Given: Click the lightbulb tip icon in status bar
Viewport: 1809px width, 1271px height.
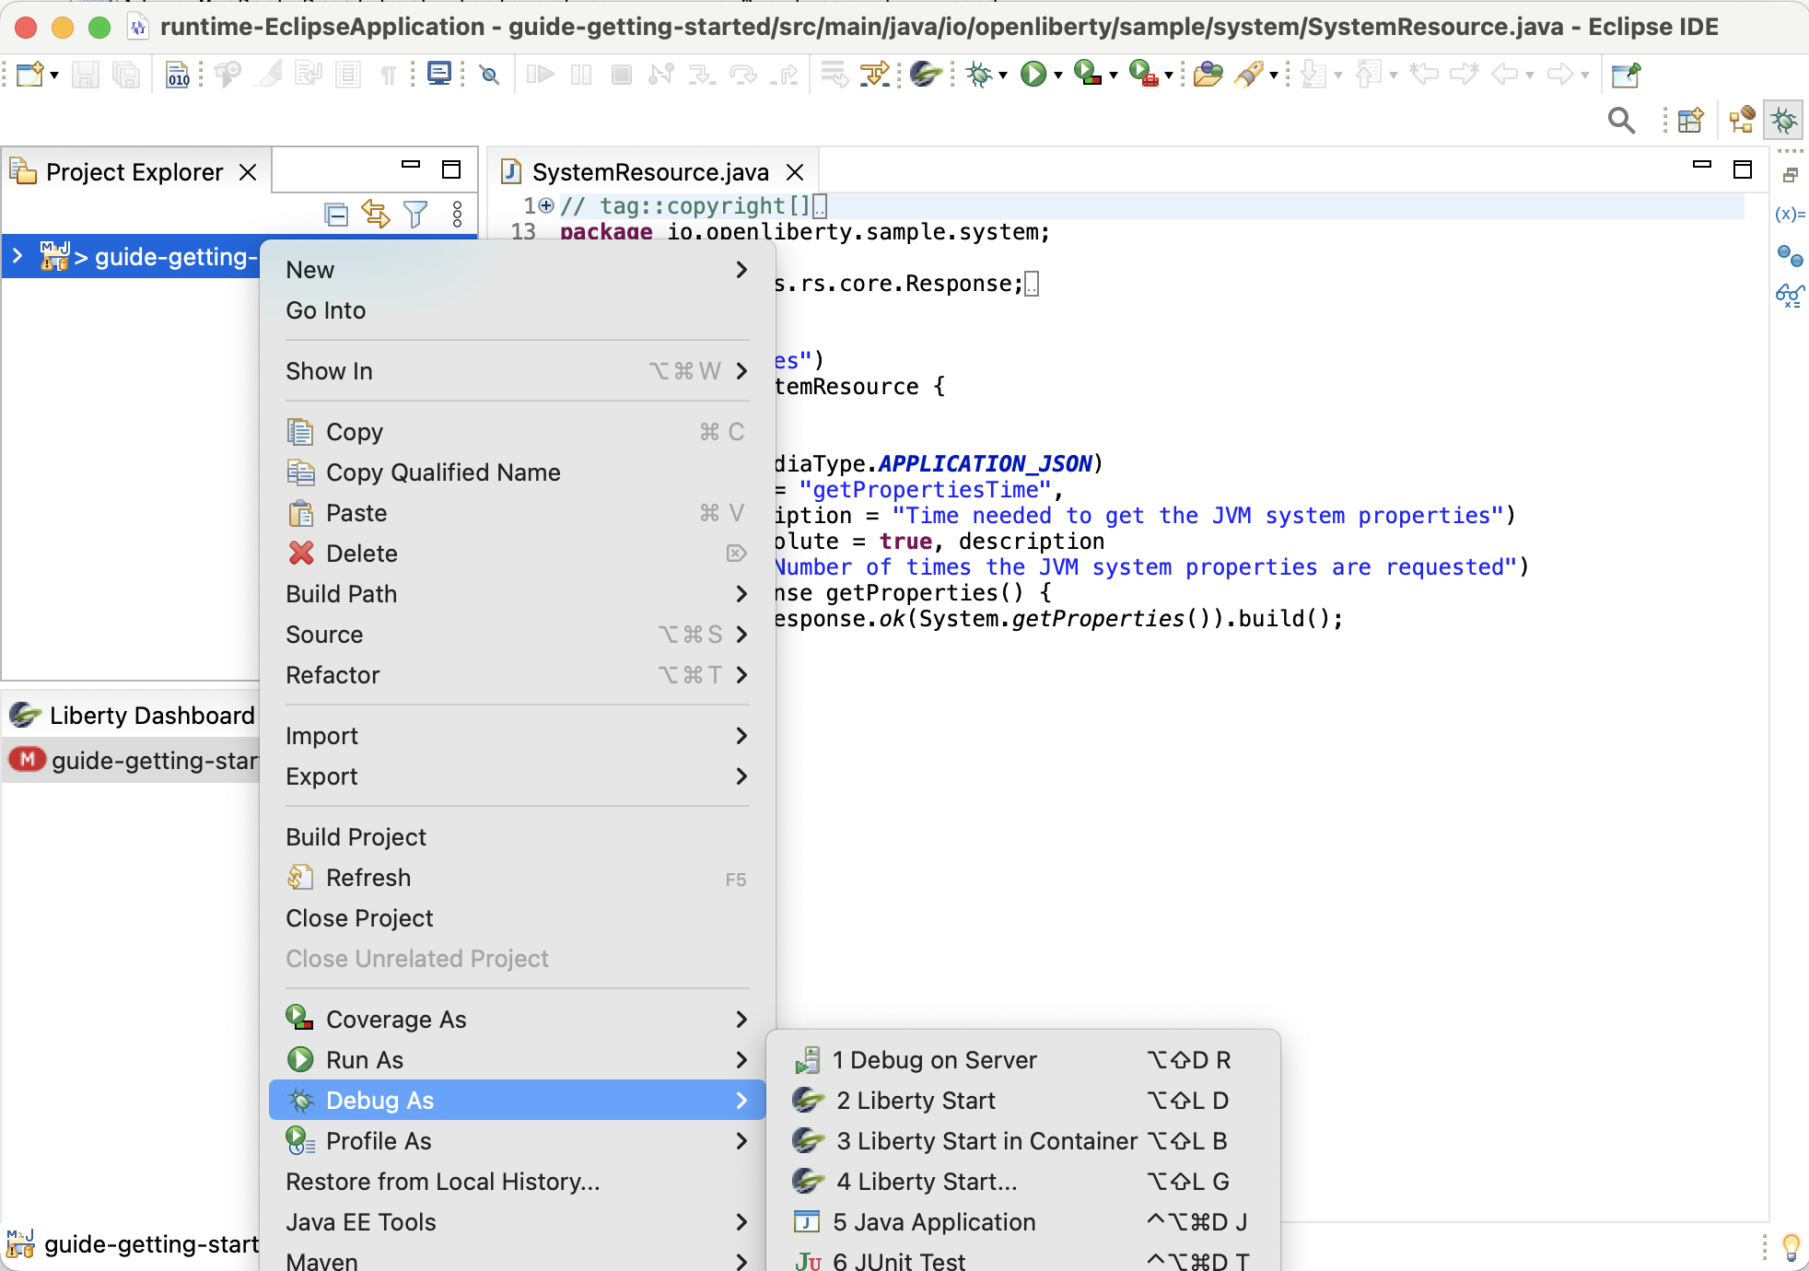Looking at the screenshot, I should 1791,1247.
